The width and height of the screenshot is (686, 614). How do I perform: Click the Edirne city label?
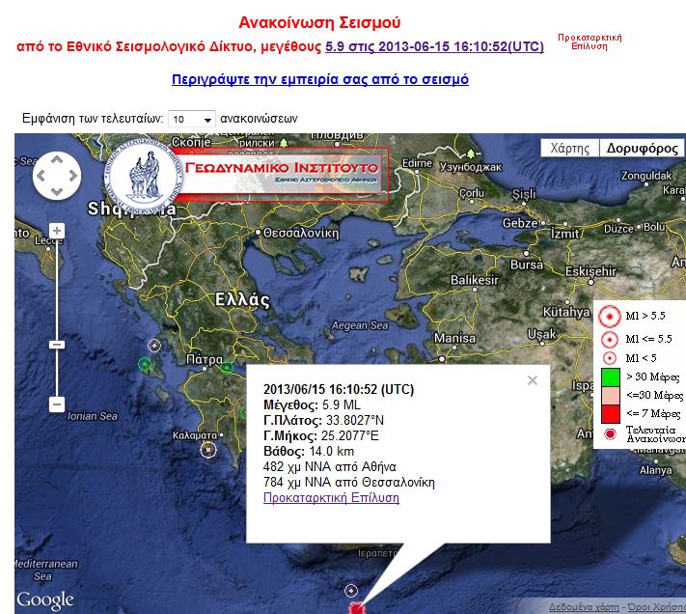point(417,163)
